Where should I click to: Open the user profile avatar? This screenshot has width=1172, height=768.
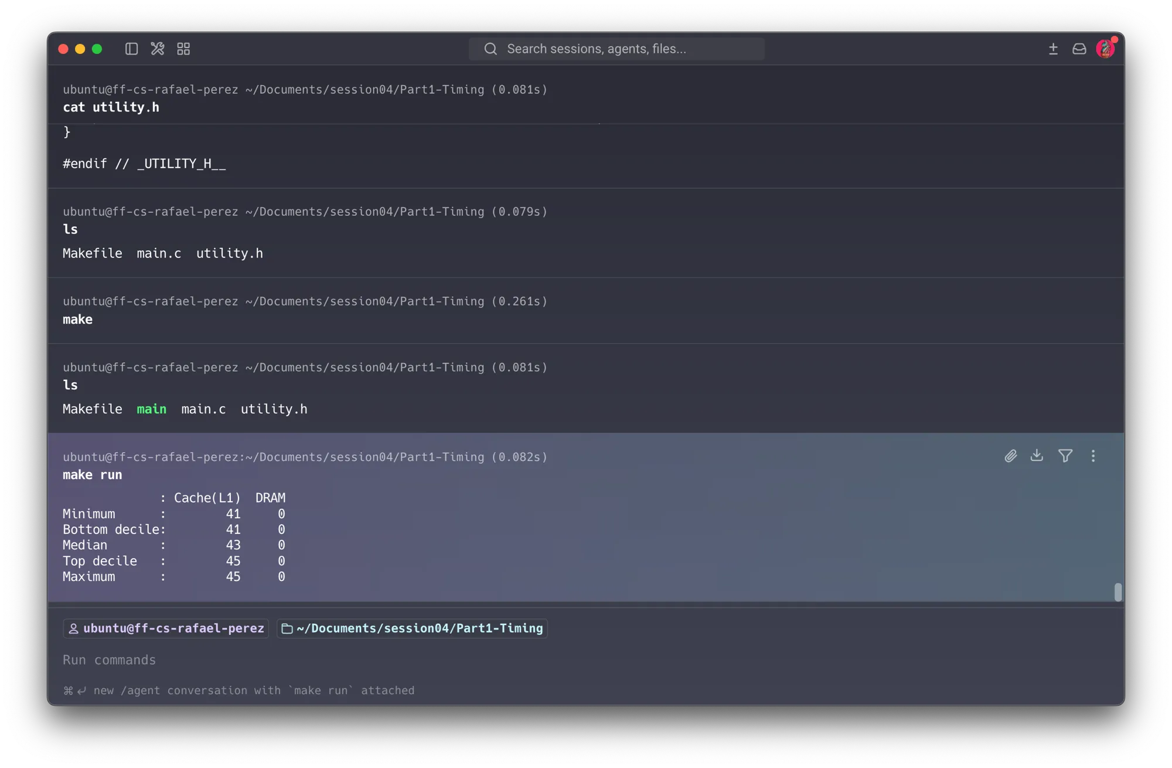point(1105,49)
